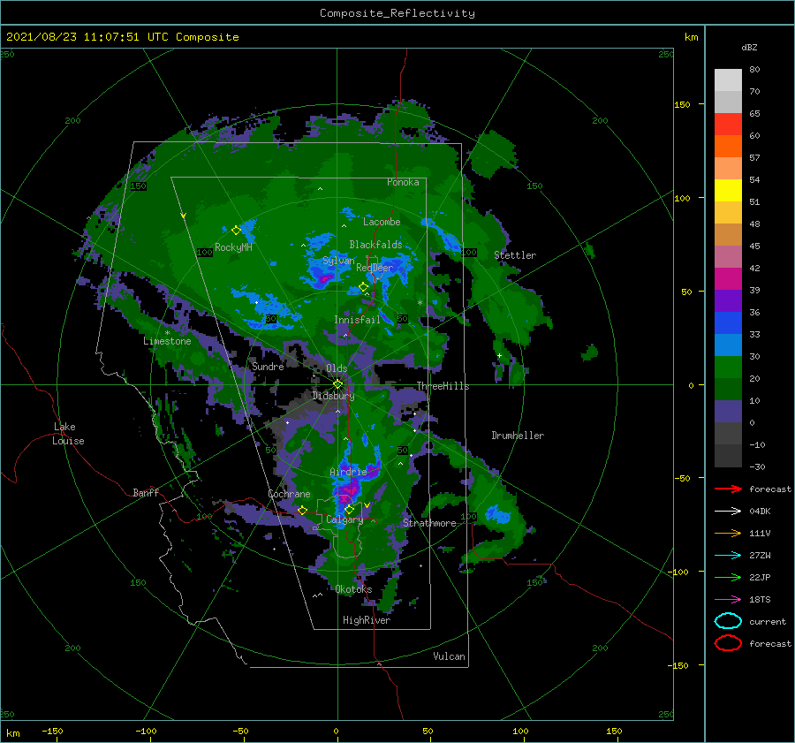Viewport: 795px width, 743px height.
Task: Click the dBZ legend heading
Action: tap(749, 47)
